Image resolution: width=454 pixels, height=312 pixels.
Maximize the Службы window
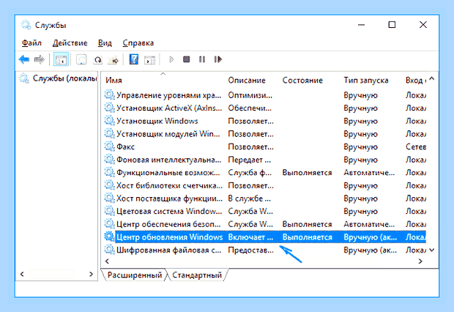pyautogui.click(x=392, y=25)
